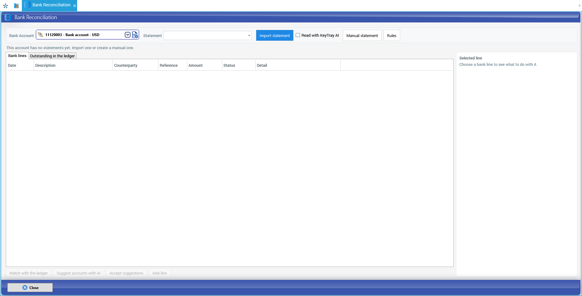Select the Bank Reconciliation tab
The height and width of the screenshot is (296, 582).
pyautogui.click(x=49, y=5)
